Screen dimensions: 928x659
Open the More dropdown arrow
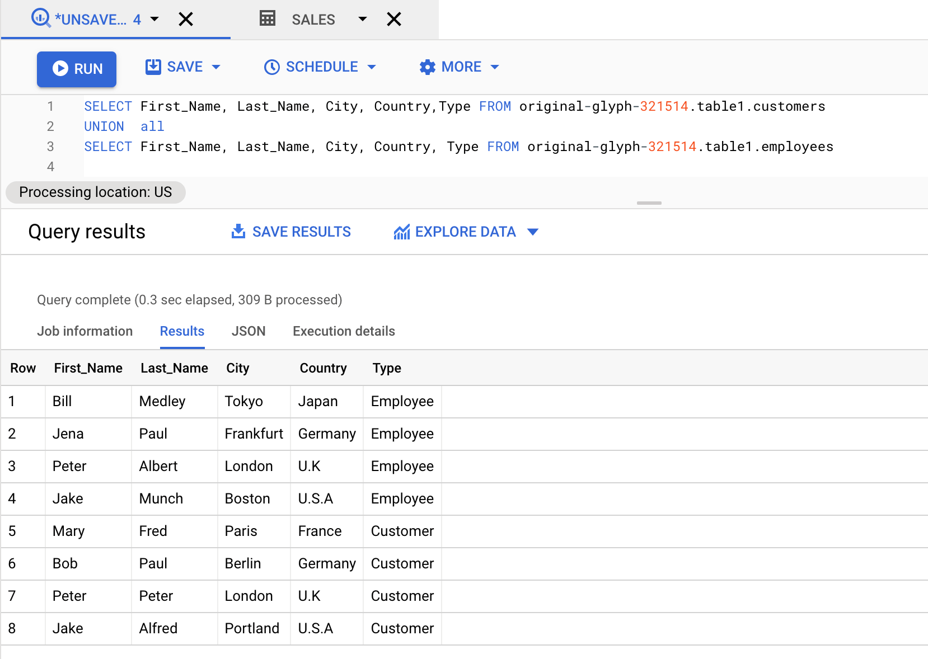(x=495, y=67)
